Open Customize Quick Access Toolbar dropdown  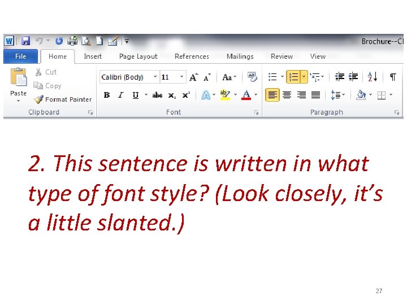127,41
